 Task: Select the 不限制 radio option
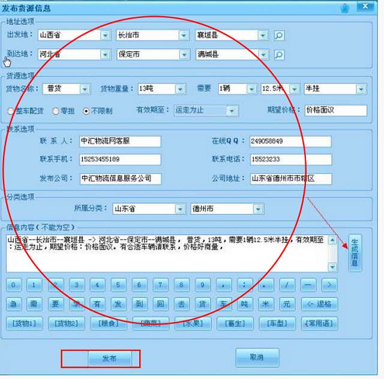point(86,111)
